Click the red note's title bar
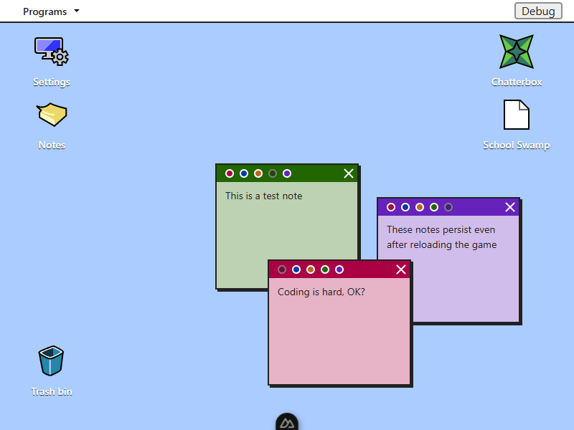This screenshot has width=574, height=430. 339,269
